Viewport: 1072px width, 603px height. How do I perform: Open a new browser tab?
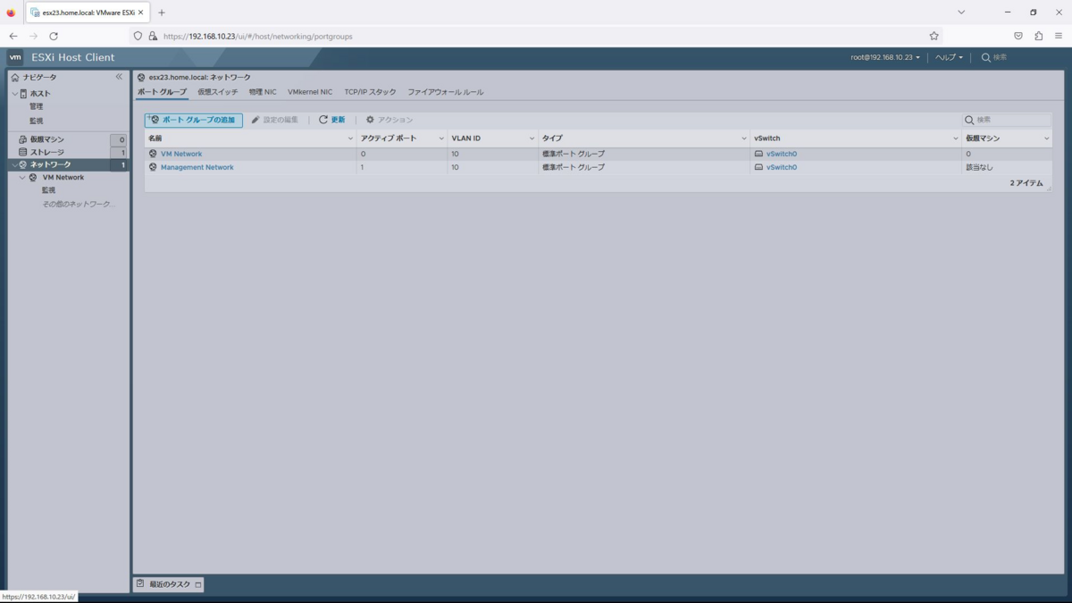(162, 13)
